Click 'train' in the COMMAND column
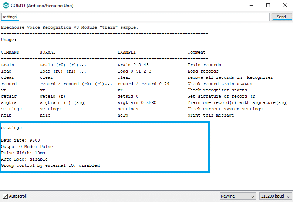Viewport: 293px width, 202px height. pyautogui.click(x=7, y=65)
